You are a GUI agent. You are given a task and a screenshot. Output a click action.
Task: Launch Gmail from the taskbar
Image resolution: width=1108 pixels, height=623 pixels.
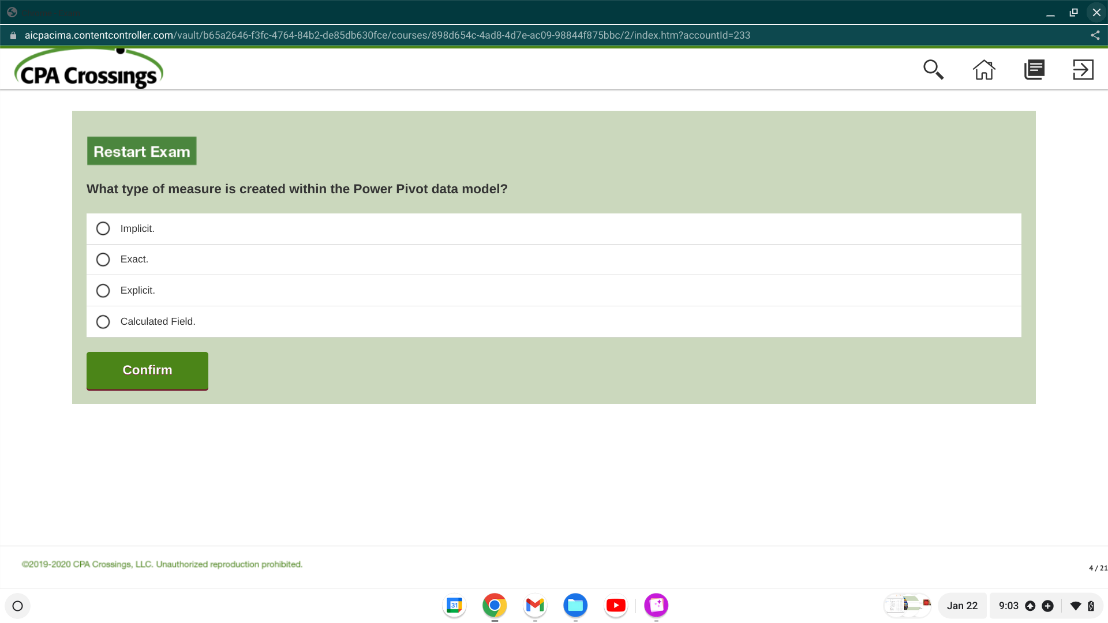(x=535, y=606)
